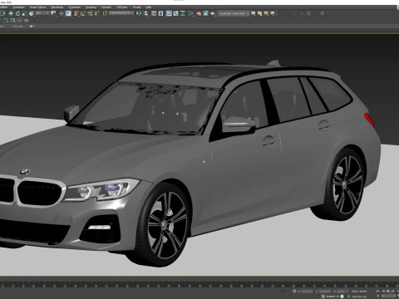Click the Next Frame button
This screenshot has height=299, width=399.
pos(393,292)
